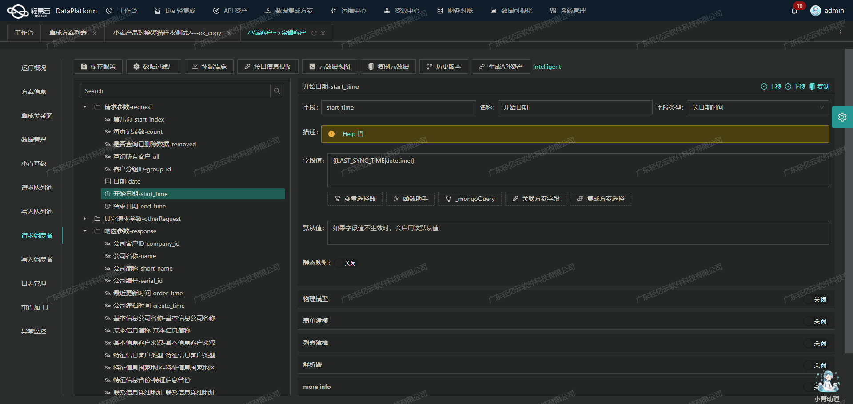
Task: Open the Help document link icon
Action: pos(360,134)
